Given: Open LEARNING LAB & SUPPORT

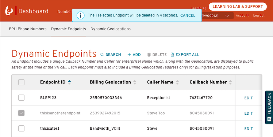Looking at the screenshot, I should (x=238, y=7).
